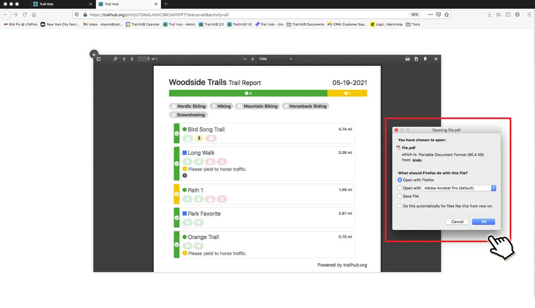Click the Horseback Riding activity tag
This screenshot has width=535, height=308.
[x=305, y=106]
